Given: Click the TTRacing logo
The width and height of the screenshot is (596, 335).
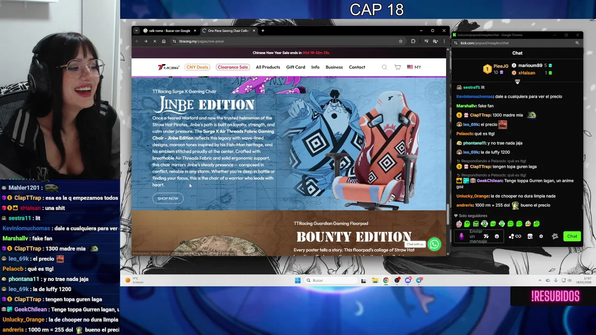Looking at the screenshot, I should point(169,67).
